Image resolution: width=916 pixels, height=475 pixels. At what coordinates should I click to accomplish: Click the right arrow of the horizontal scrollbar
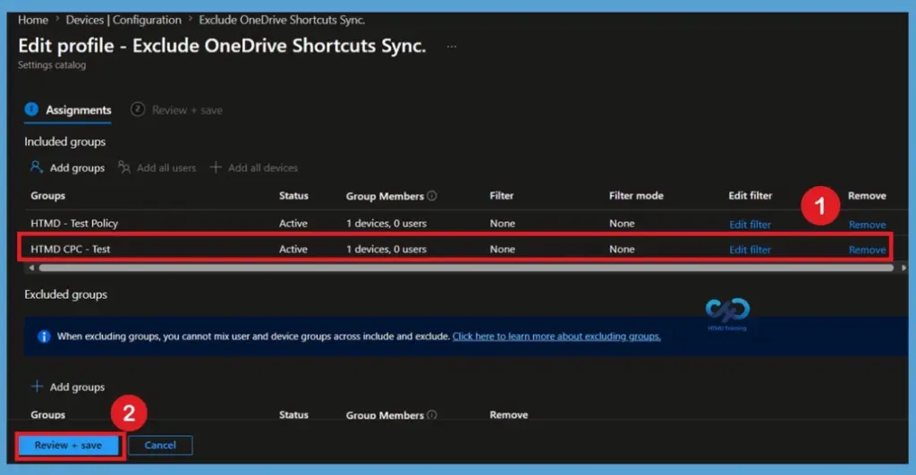point(903,267)
